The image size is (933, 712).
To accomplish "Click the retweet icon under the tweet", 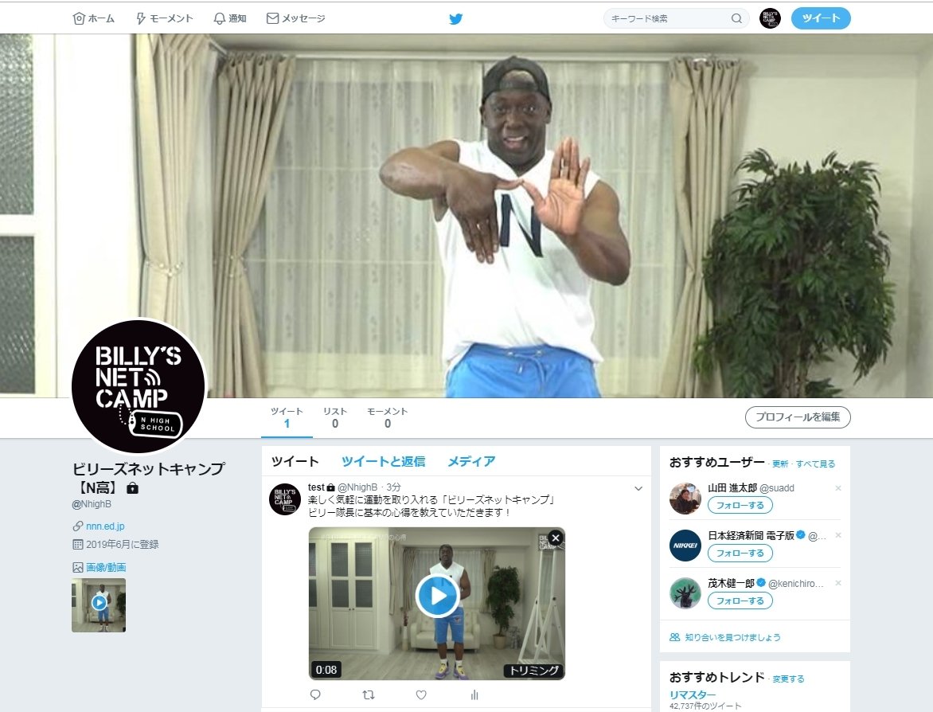I will [x=368, y=694].
